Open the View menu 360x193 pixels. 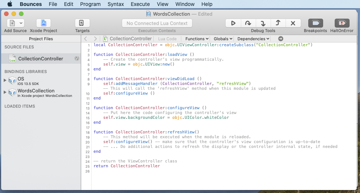point(163,4)
